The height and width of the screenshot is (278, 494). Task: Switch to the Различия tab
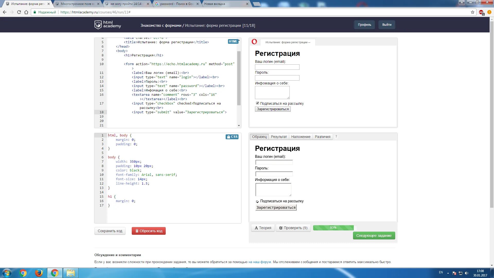click(x=322, y=137)
